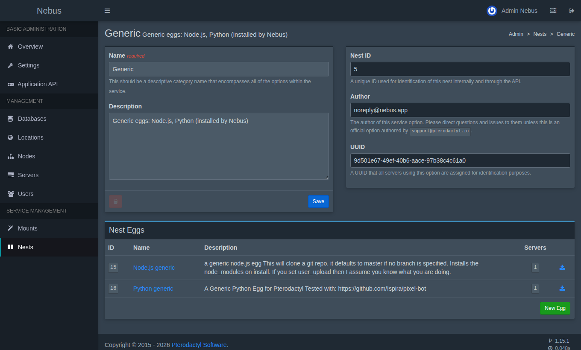Click the support@pterodactyl.io code text
The width and height of the screenshot is (581, 350).
[x=440, y=131]
